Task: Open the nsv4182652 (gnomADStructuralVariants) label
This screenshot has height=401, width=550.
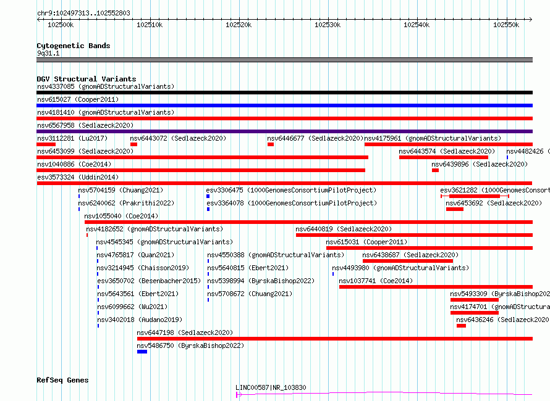Action: [154, 229]
